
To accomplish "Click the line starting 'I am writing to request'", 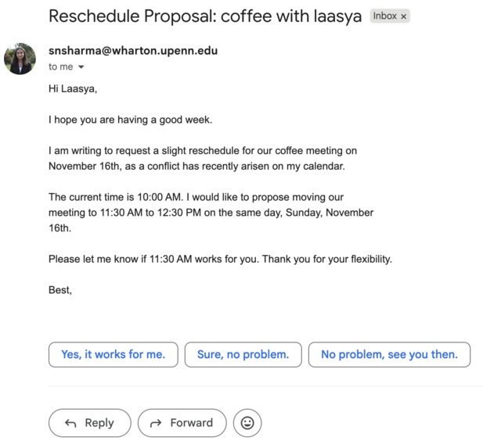I will coord(203,151).
